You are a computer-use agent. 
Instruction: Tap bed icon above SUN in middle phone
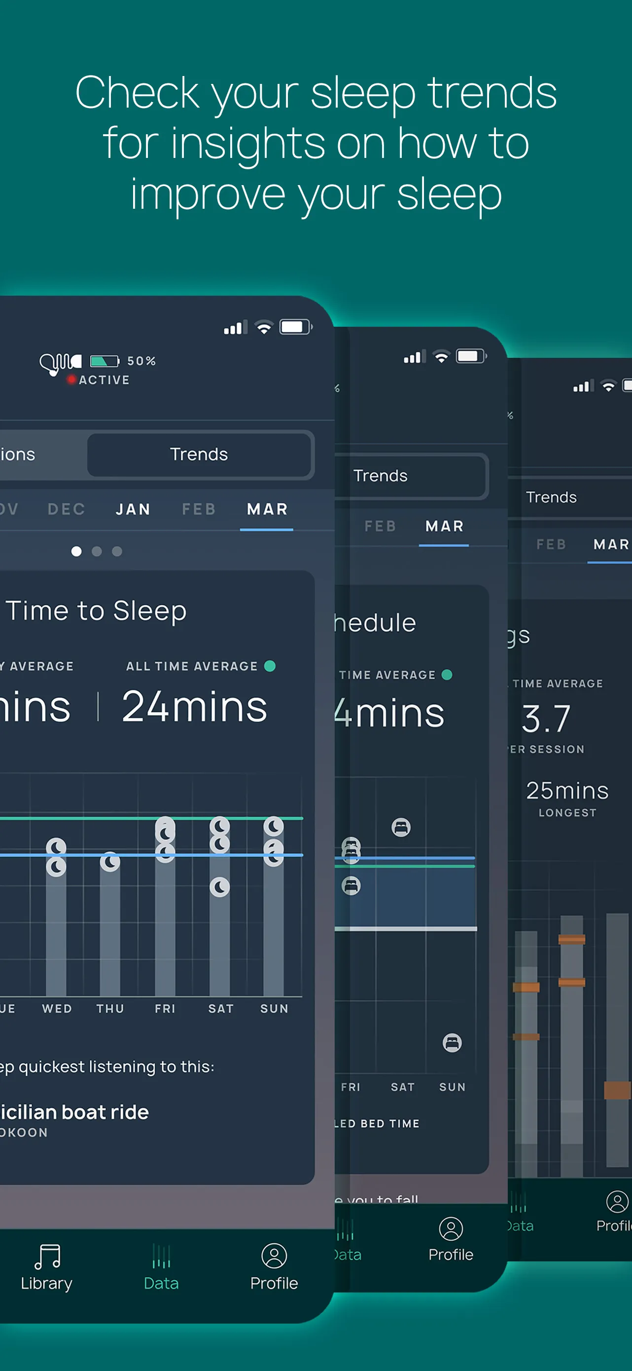click(453, 1043)
